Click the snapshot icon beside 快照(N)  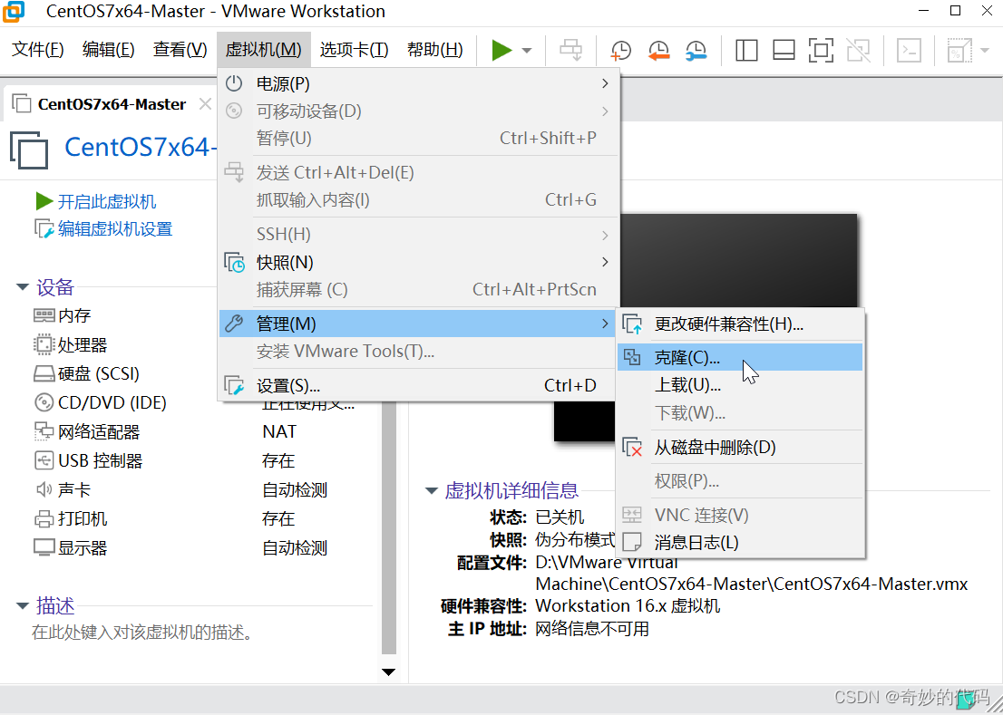234,262
